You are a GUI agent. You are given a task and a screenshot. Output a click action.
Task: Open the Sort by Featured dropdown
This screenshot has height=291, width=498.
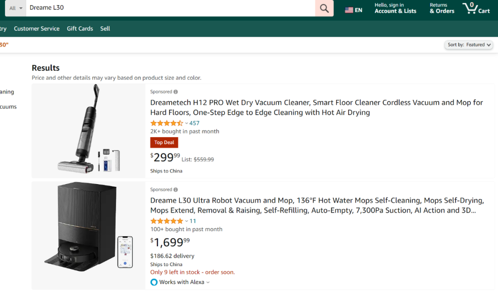pos(469,45)
